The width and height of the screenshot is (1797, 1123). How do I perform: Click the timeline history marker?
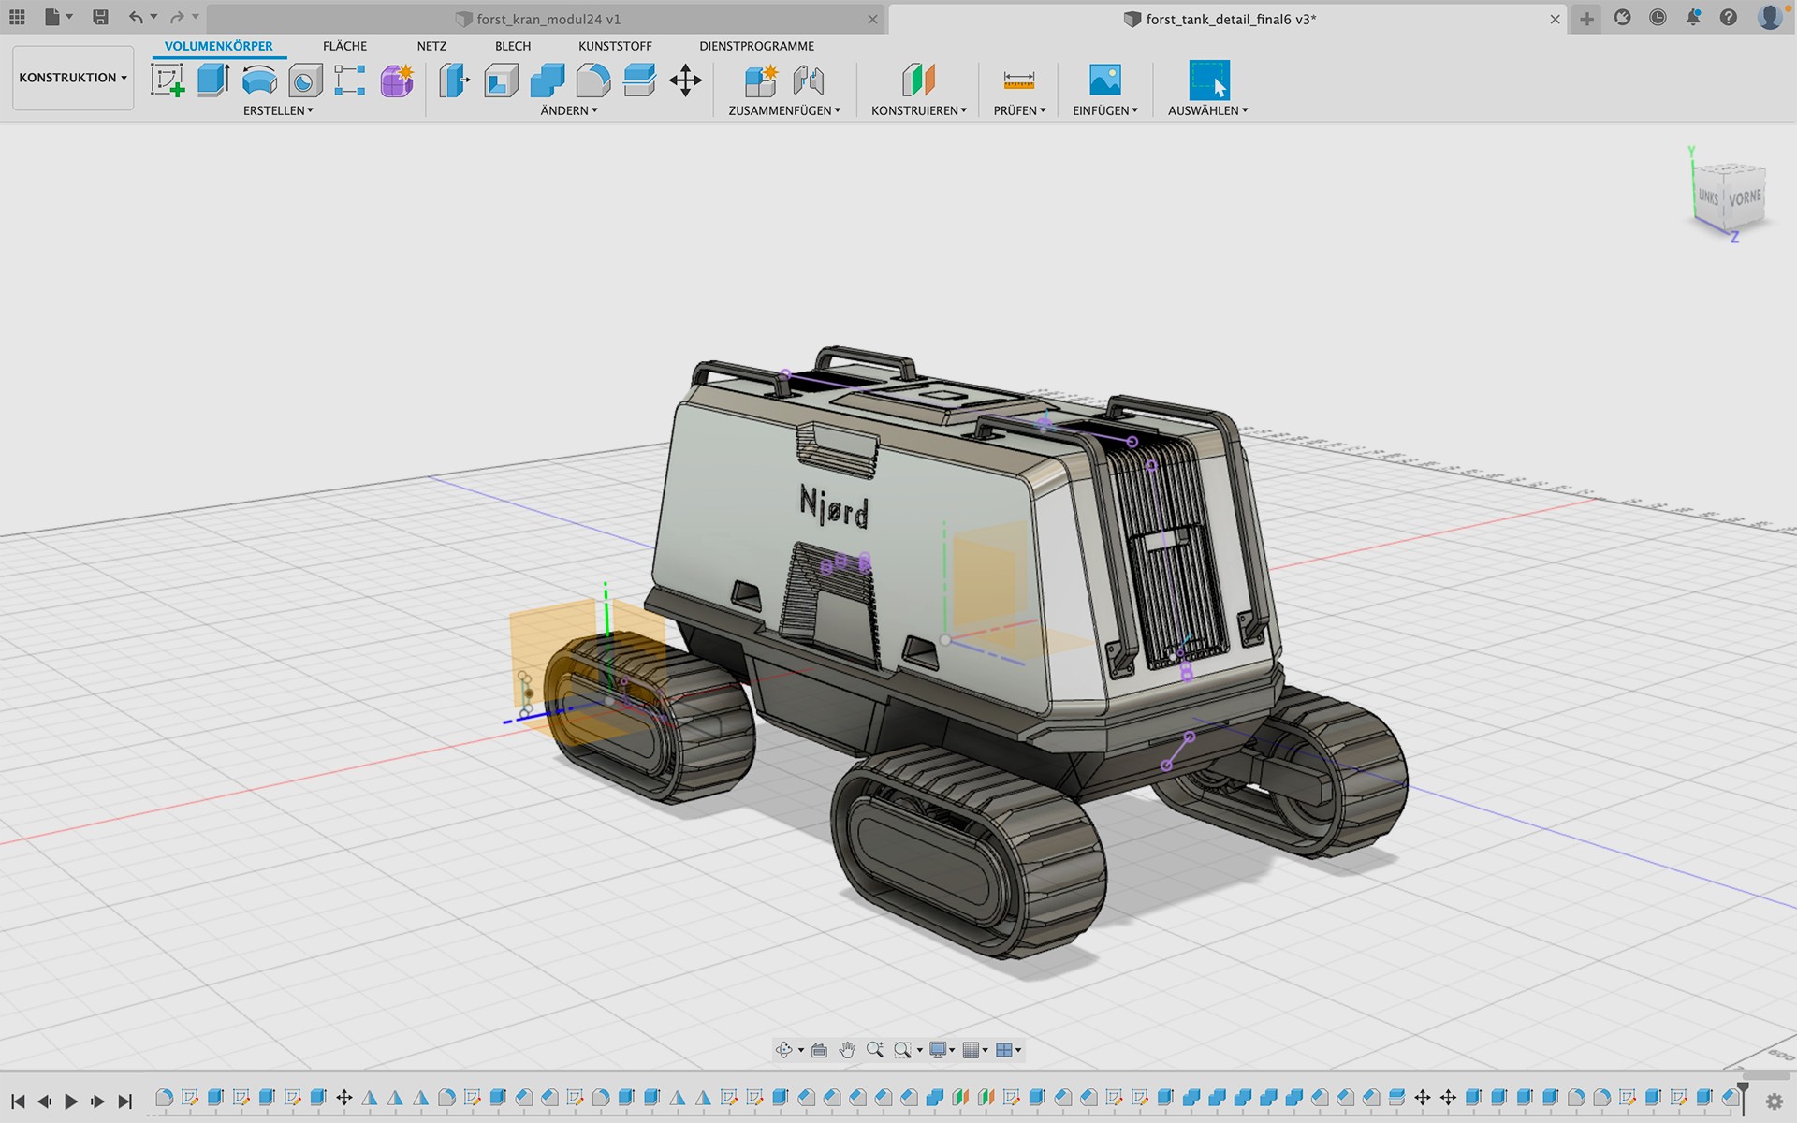pos(1743,1097)
